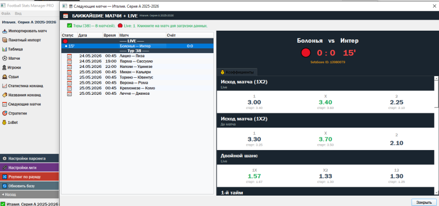Viewport: 439px width, 206px height.
Task: Open the Таблица chart icon
Action: (4, 49)
